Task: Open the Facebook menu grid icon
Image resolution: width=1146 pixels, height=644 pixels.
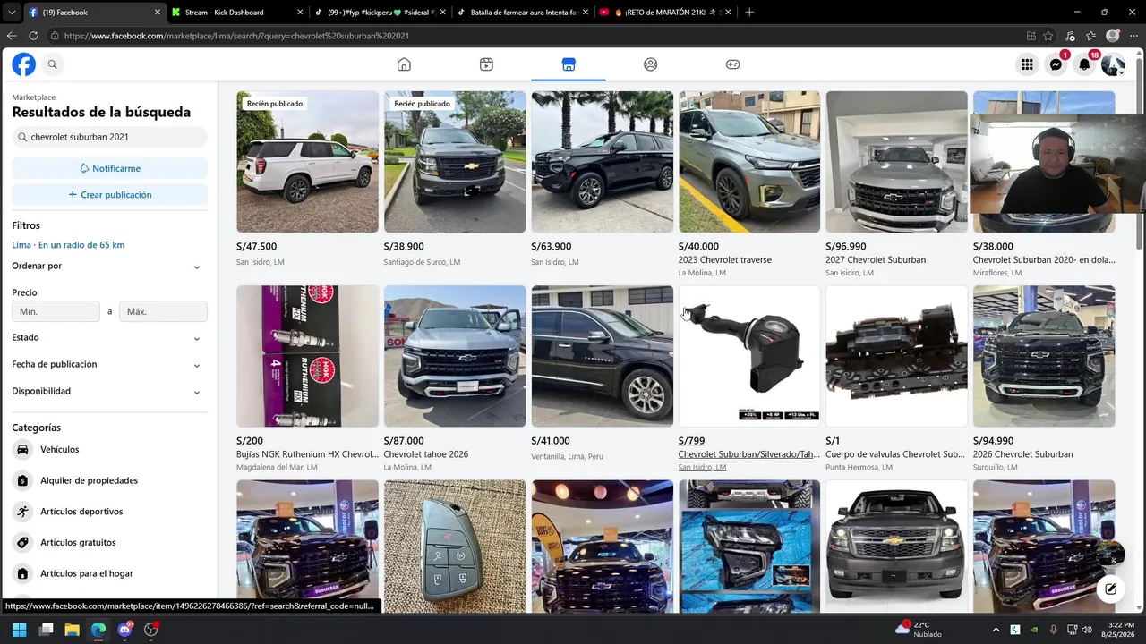Action: pyautogui.click(x=1027, y=64)
